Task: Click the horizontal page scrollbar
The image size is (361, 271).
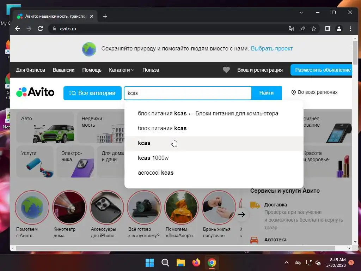Action: (176, 248)
